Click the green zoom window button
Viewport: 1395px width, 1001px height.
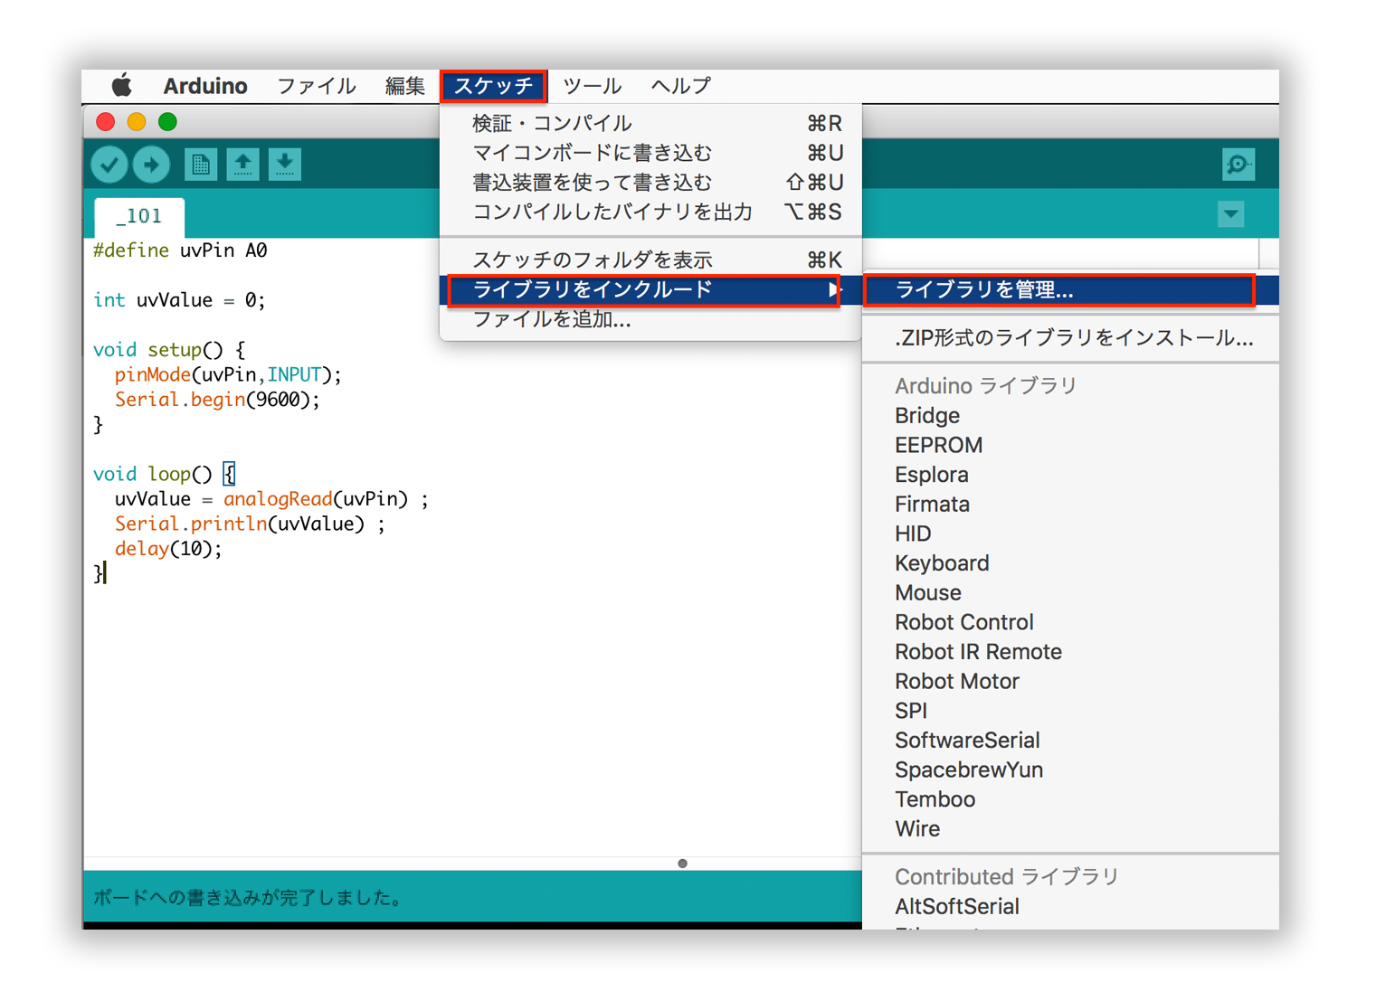(x=167, y=122)
